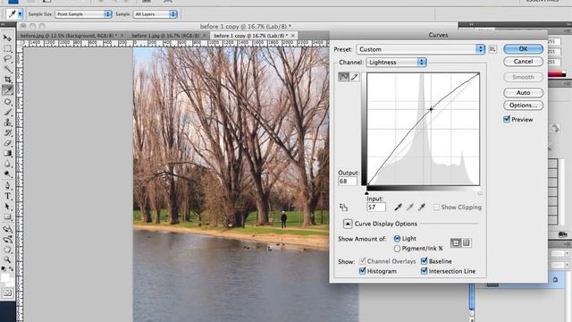Select the Eyedropper tool in the toolbox
This screenshot has height=322, width=572.
point(7,89)
